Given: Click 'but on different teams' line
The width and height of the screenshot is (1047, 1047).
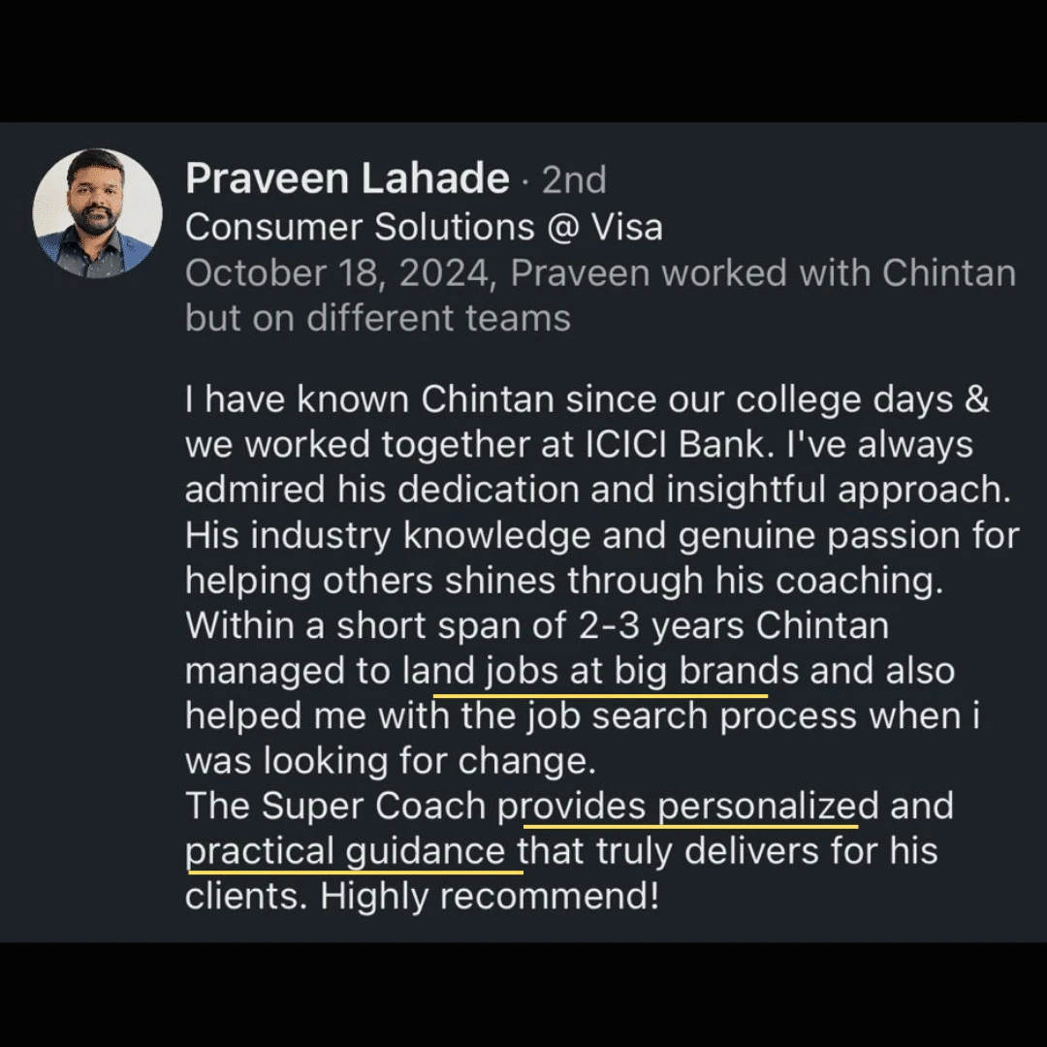Looking at the screenshot, I should point(378,318).
